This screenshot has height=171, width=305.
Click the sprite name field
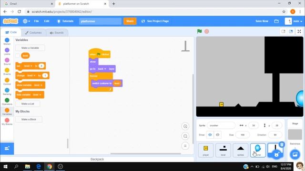[221, 125]
